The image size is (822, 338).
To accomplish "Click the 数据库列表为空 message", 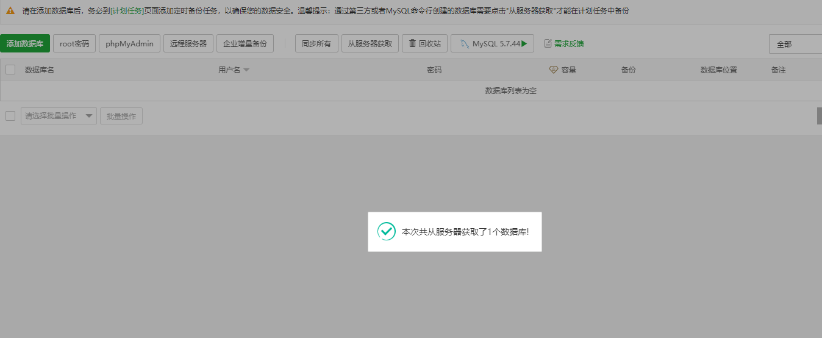I will 511,91.
